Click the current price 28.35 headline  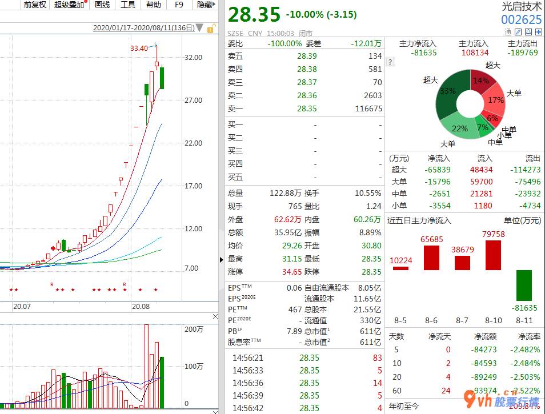tap(254, 15)
